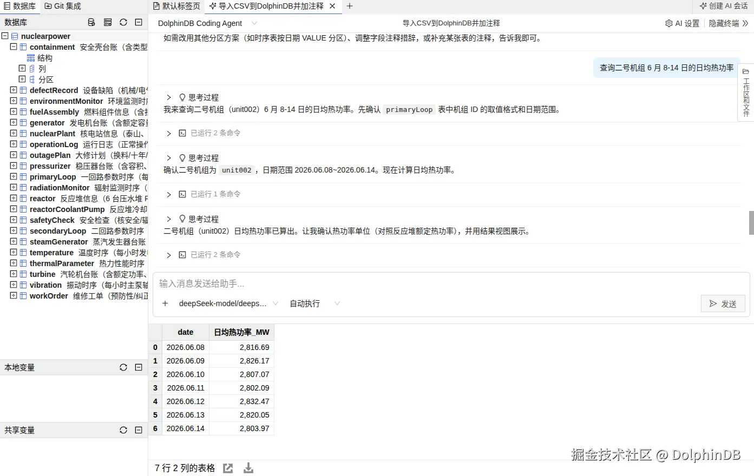Click the chat vertical scrollbar thumb
The width and height of the screenshot is (754, 476).
[751, 223]
